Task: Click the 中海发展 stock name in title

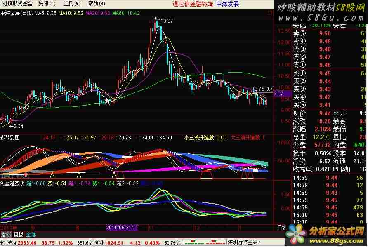Action: [227, 4]
